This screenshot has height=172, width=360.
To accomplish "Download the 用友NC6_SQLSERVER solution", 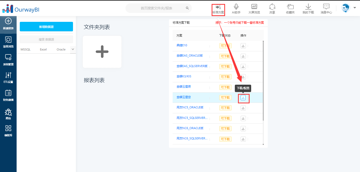I will (243, 139).
